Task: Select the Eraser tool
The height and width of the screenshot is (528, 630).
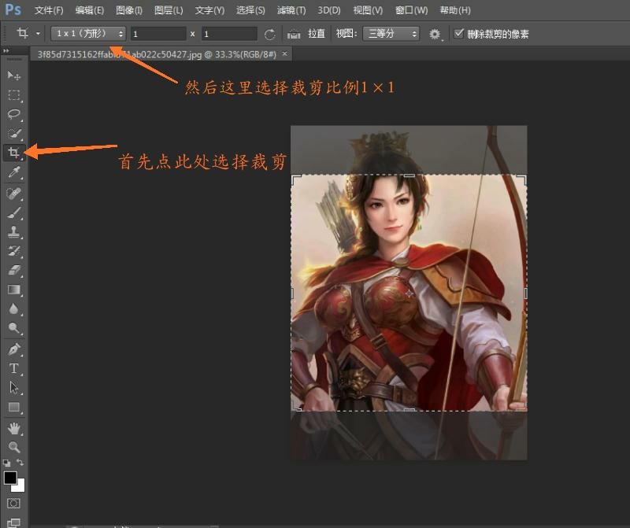Action: point(13,270)
